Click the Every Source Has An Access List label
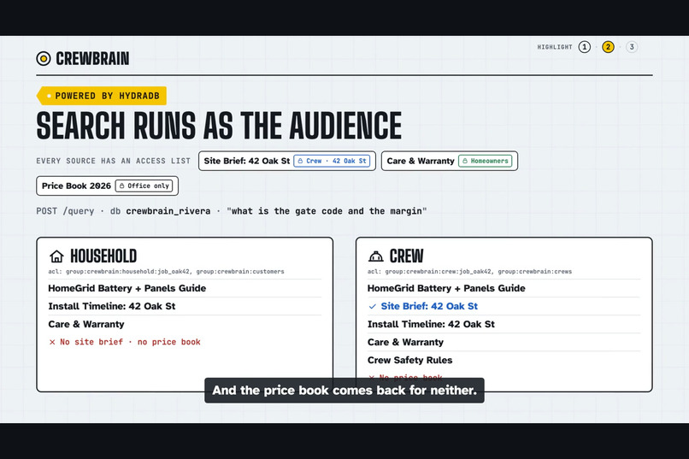This screenshot has height=459, width=689. click(x=114, y=162)
